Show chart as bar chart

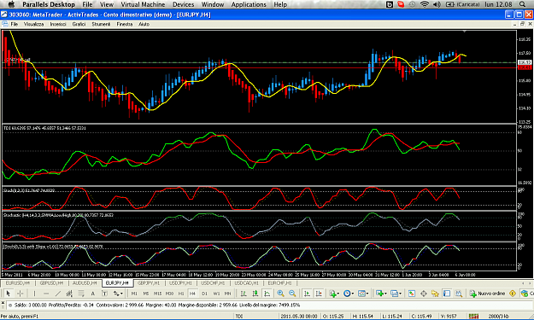pos(244,294)
